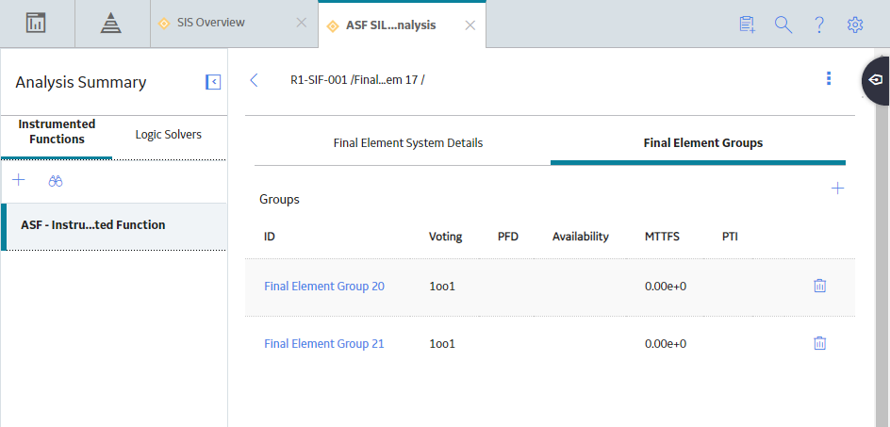Image resolution: width=890 pixels, height=427 pixels.
Task: Open the search magnifier icon
Action: (783, 25)
